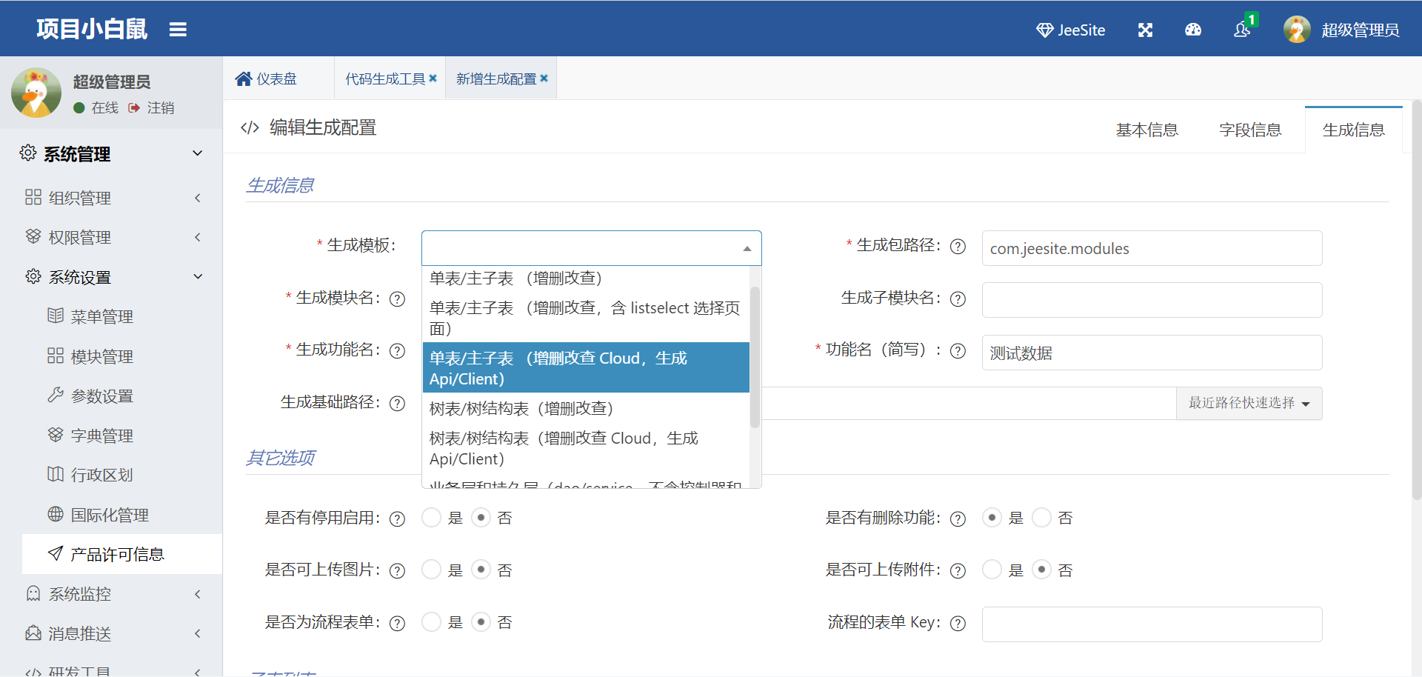
Task: Click the 功能名（简写） input field
Action: click(x=1152, y=353)
